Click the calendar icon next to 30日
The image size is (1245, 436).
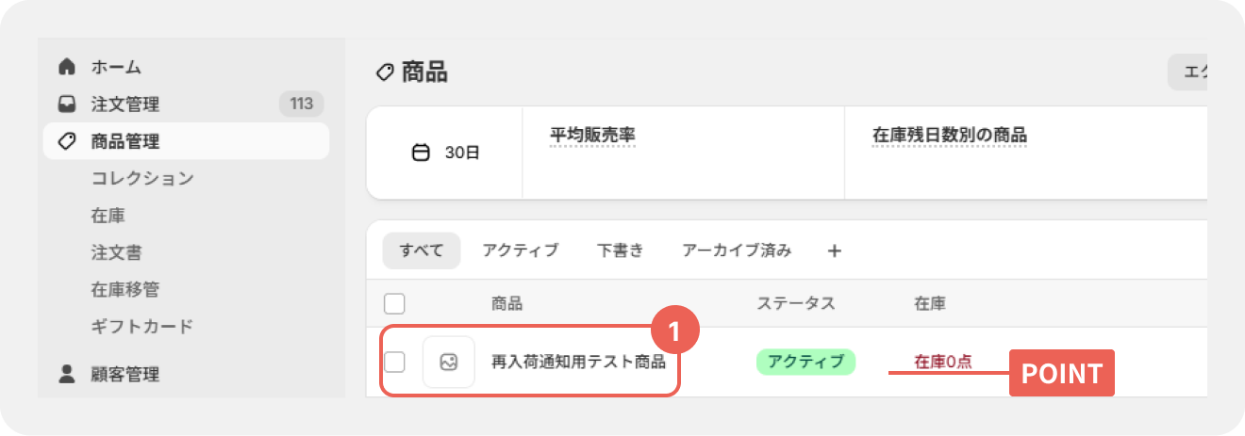click(x=422, y=153)
